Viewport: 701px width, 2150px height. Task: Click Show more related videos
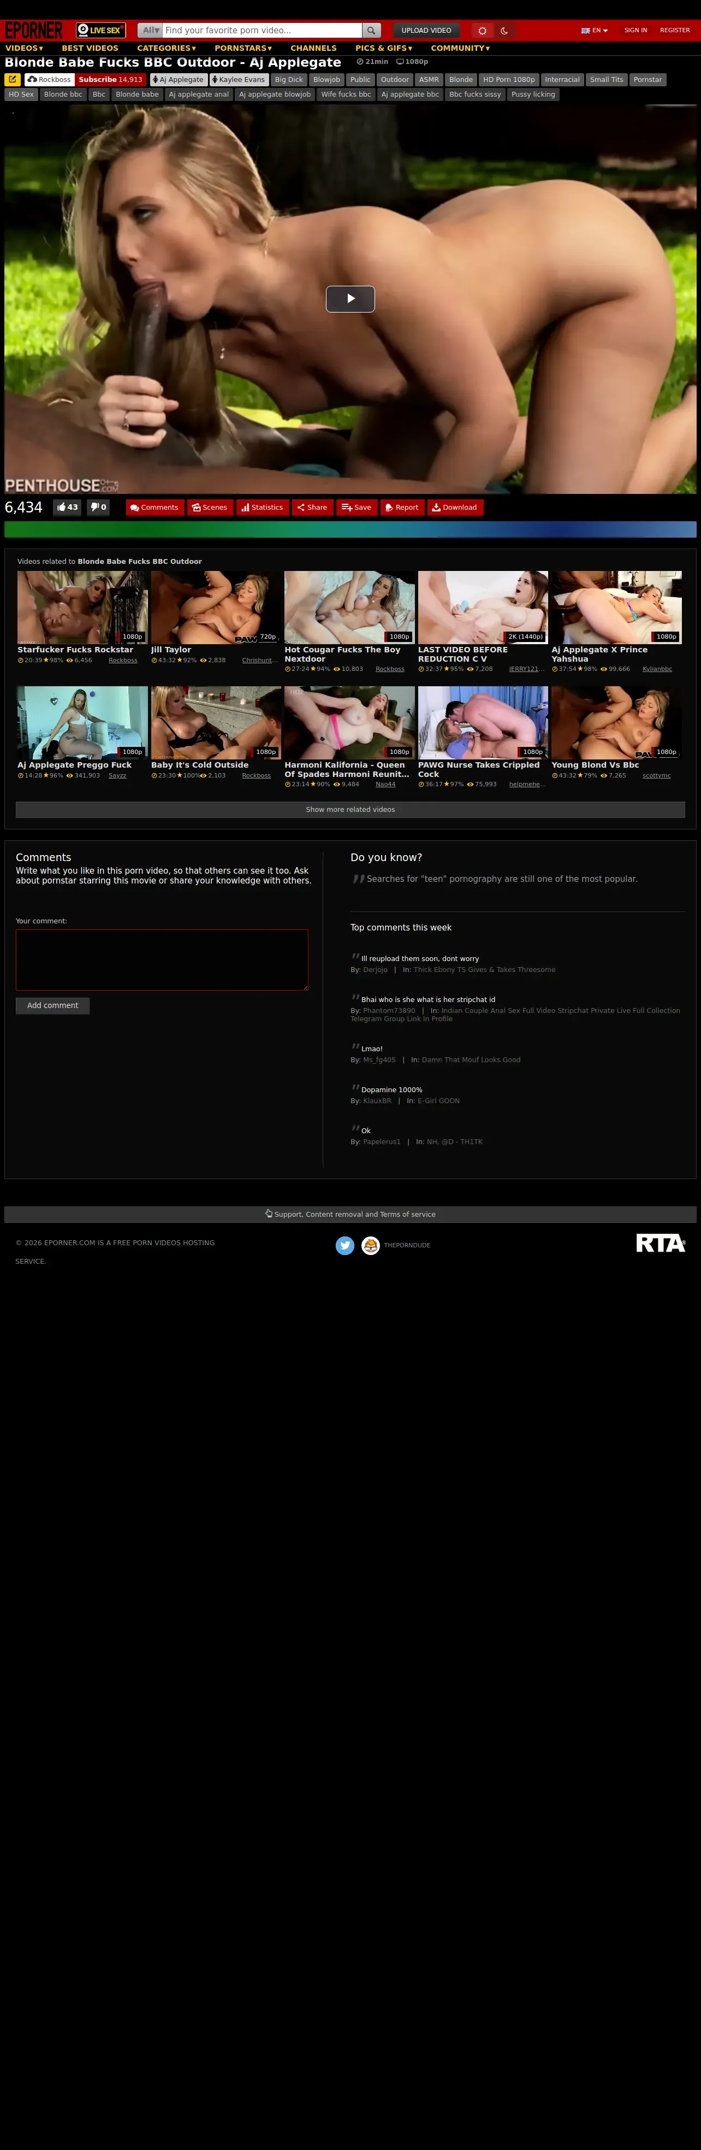(350, 810)
